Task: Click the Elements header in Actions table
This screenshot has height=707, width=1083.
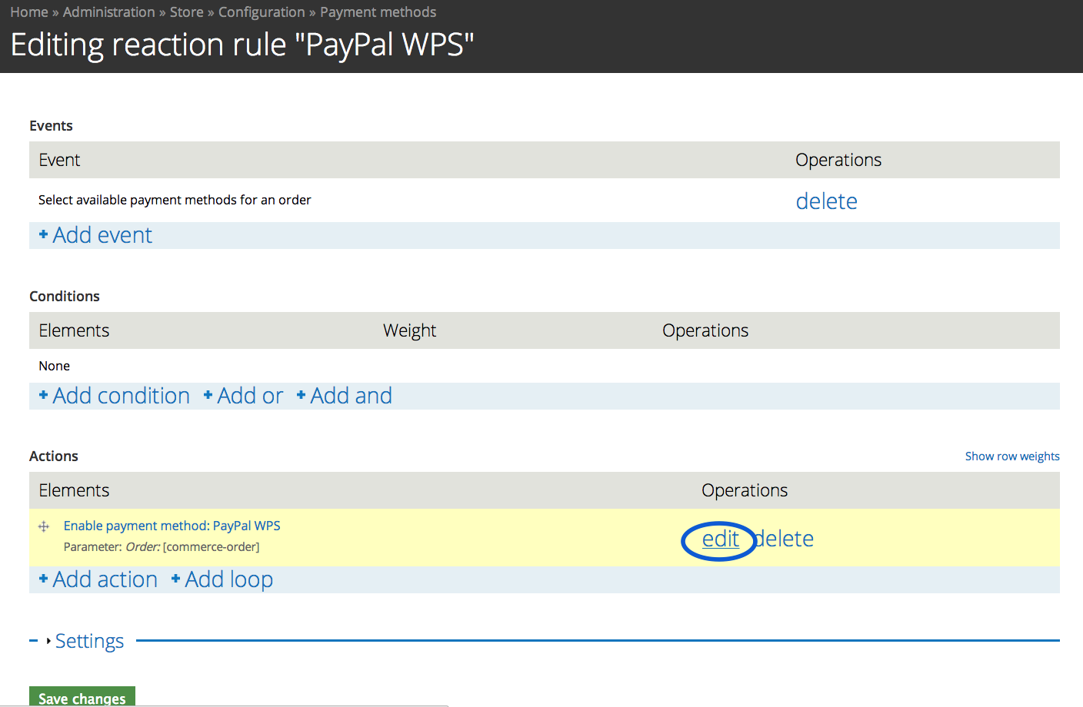Action: click(75, 490)
